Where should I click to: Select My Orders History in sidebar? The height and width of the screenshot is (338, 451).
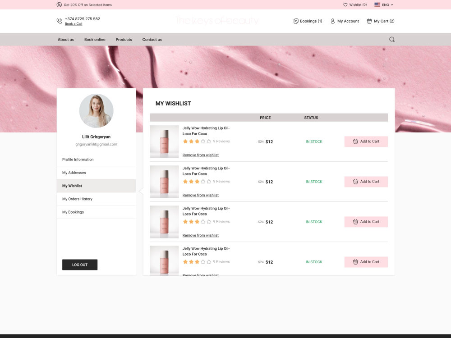click(x=96, y=199)
